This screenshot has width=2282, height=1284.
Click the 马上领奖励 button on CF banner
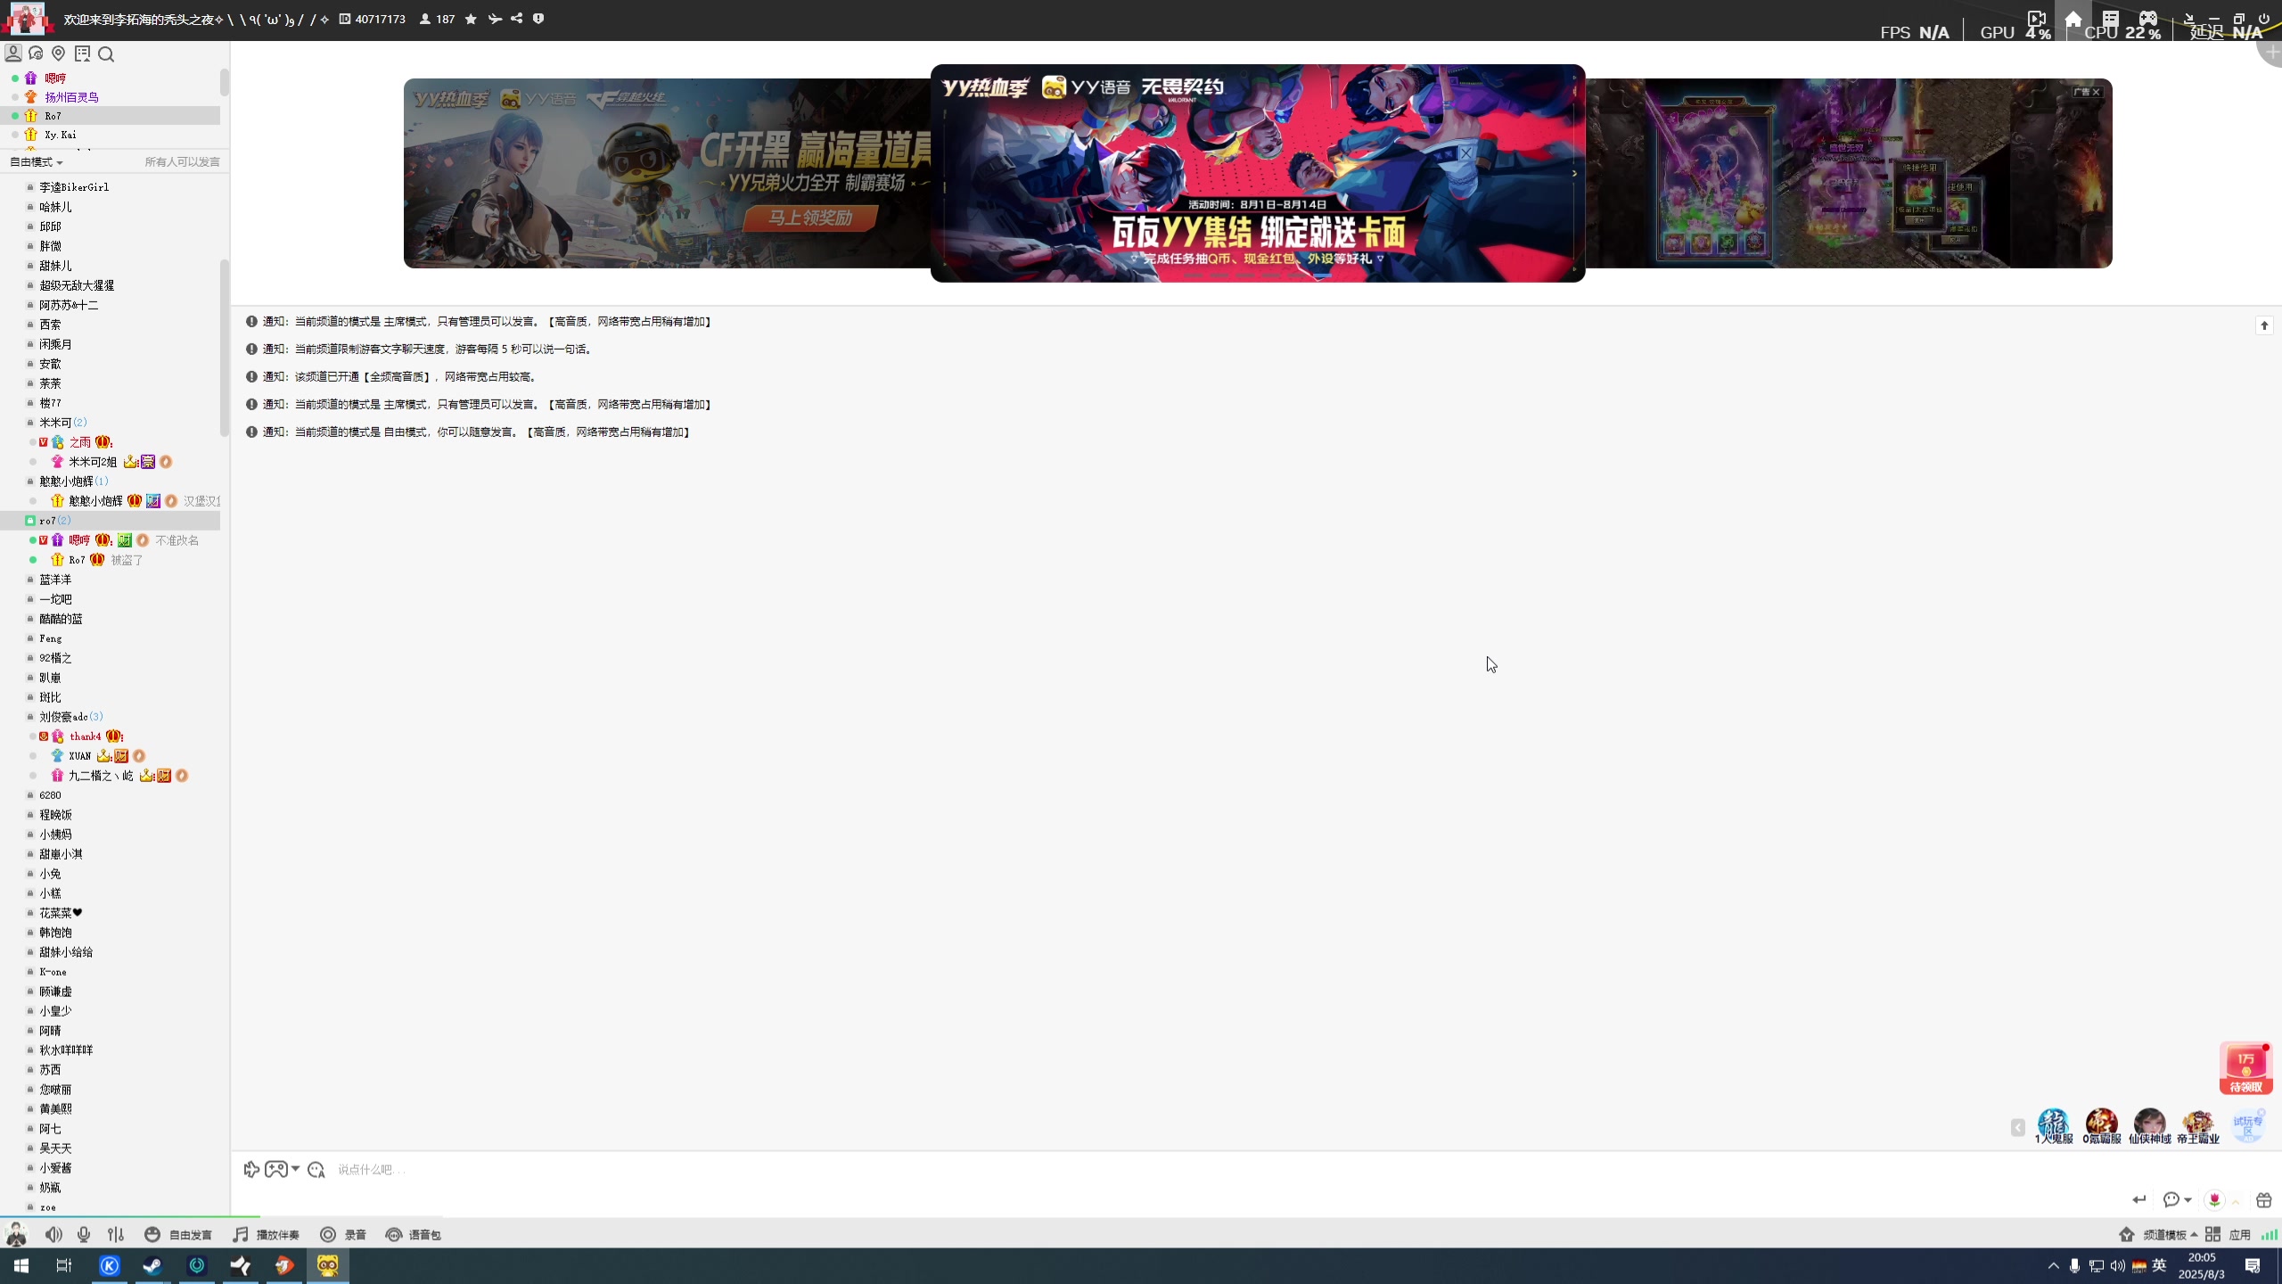pyautogui.click(x=810, y=218)
